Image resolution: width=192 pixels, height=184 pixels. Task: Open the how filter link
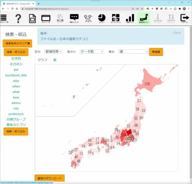[x=16, y=97]
